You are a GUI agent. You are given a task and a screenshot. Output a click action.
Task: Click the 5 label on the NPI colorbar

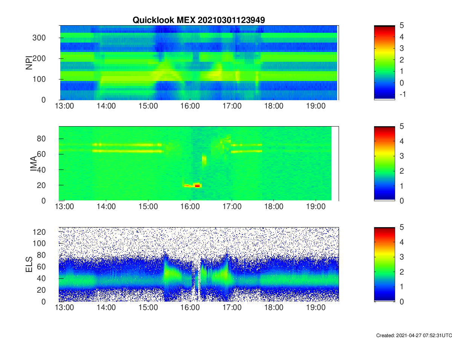pyautogui.click(x=402, y=25)
